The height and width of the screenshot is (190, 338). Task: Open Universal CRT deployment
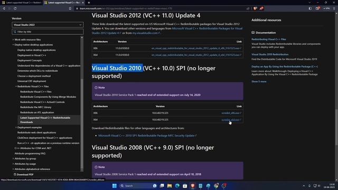point(32,81)
